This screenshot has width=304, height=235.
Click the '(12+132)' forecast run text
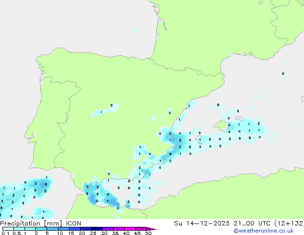point(289,223)
